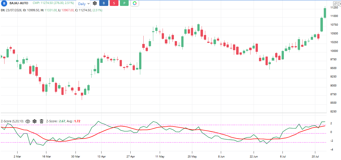This screenshot has height=160, width=341.
Task: Click the 22 Jun date axis label
Action: click(254, 156)
